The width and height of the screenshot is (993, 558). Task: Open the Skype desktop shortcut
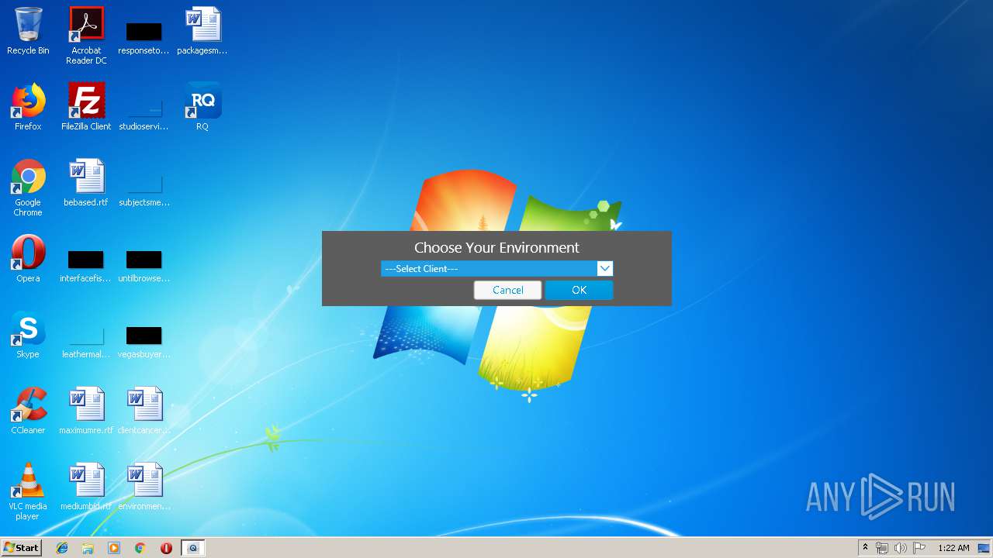point(28,335)
